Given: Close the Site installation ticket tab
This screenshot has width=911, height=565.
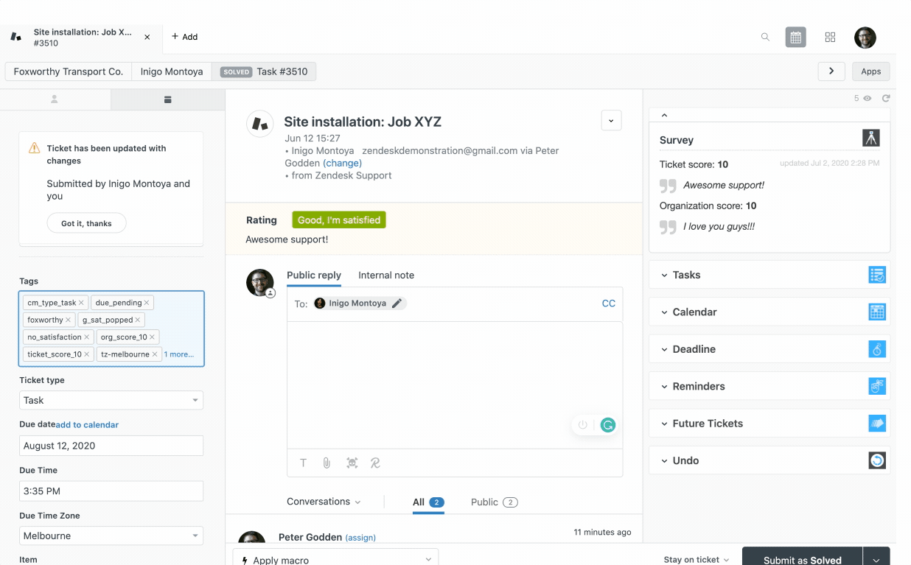Looking at the screenshot, I should click(x=147, y=37).
